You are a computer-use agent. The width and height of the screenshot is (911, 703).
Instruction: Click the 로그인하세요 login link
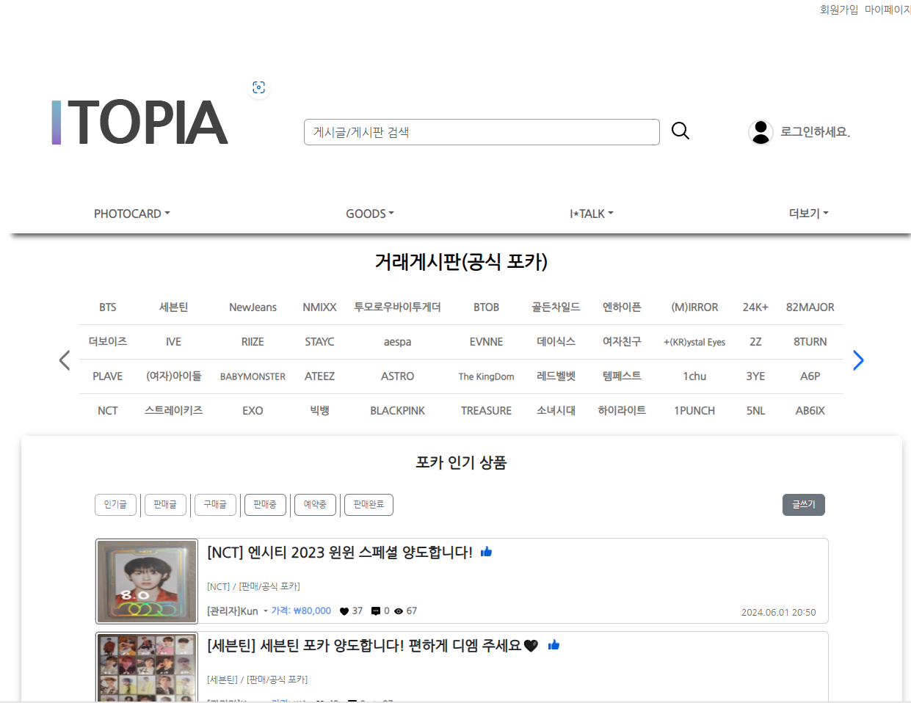[815, 132]
